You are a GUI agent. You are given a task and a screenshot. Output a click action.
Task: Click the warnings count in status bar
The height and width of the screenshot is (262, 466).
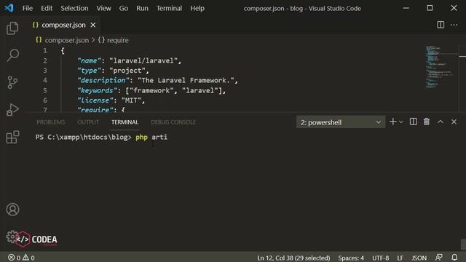pos(29,258)
